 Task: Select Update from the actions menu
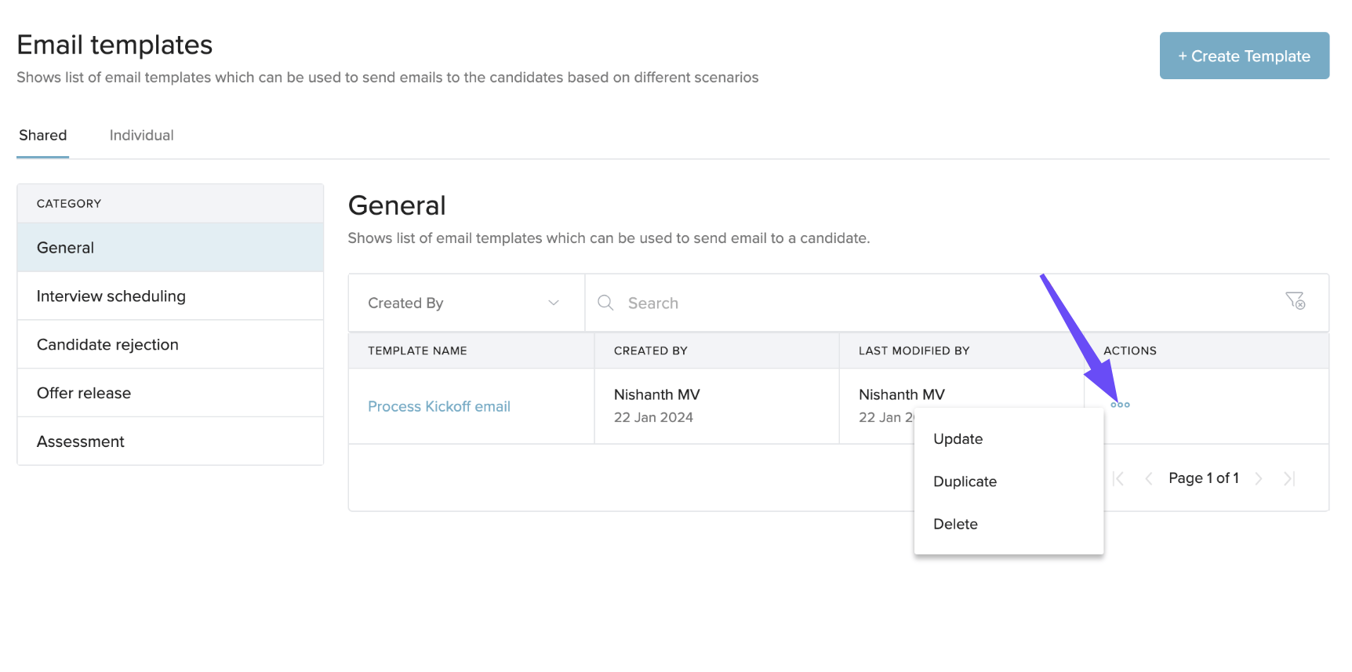[x=958, y=439]
